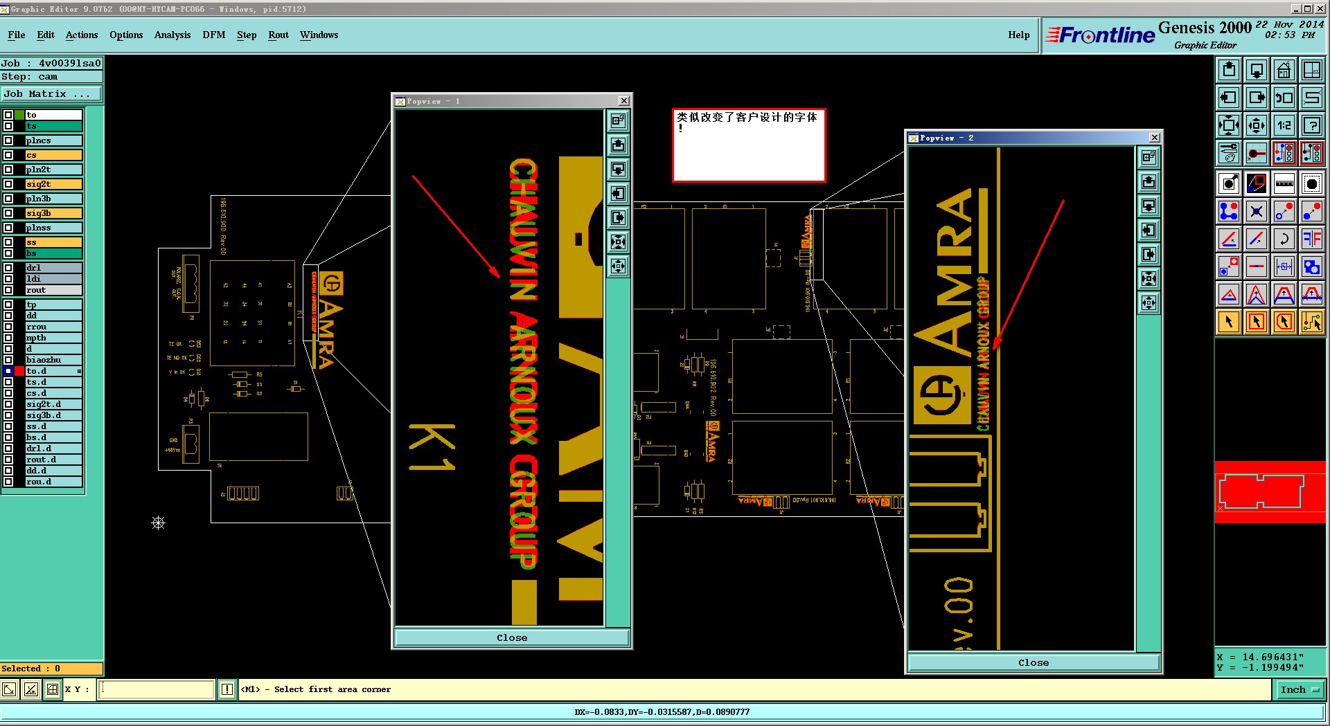Screen dimensions: 1330x726
Task: Click the red color swatch beside to.d
Action: 19,371
